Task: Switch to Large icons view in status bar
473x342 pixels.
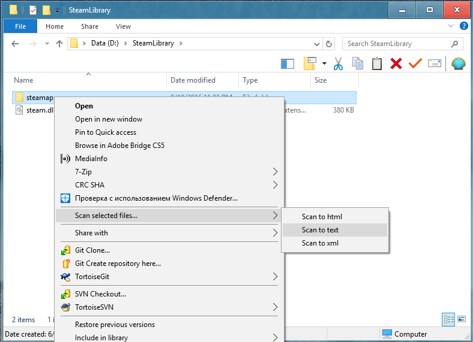Action: tap(462, 319)
